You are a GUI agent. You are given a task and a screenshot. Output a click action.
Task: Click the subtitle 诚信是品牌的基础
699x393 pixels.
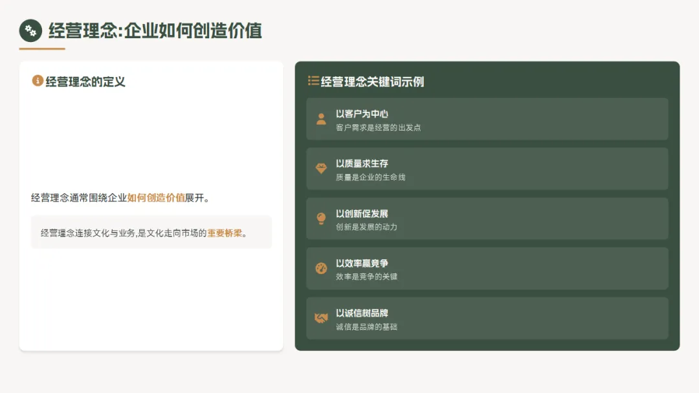pyautogui.click(x=366, y=326)
